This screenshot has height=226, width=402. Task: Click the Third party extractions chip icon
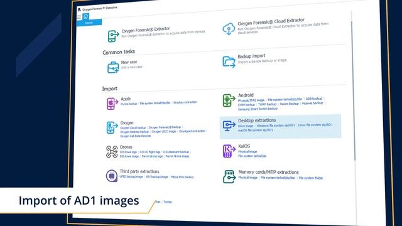pyautogui.click(x=112, y=176)
